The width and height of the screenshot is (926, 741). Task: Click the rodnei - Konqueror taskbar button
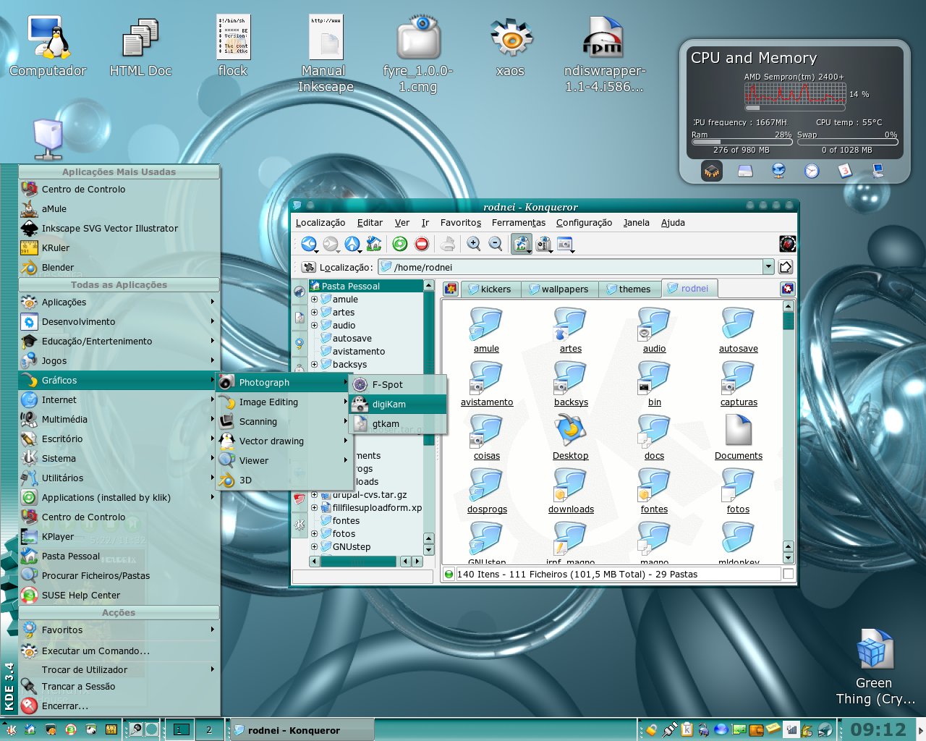[x=301, y=730]
